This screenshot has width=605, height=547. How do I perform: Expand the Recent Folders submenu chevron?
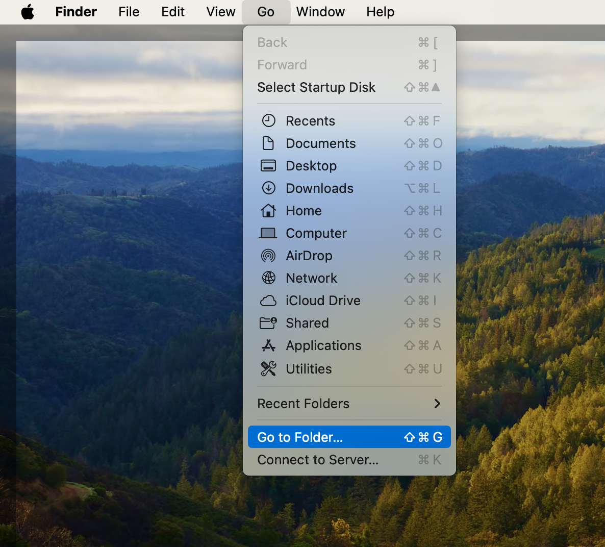coord(437,404)
